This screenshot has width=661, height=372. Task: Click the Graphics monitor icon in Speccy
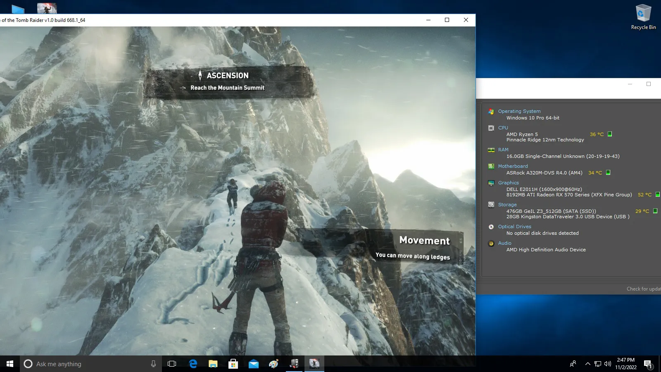(491, 183)
